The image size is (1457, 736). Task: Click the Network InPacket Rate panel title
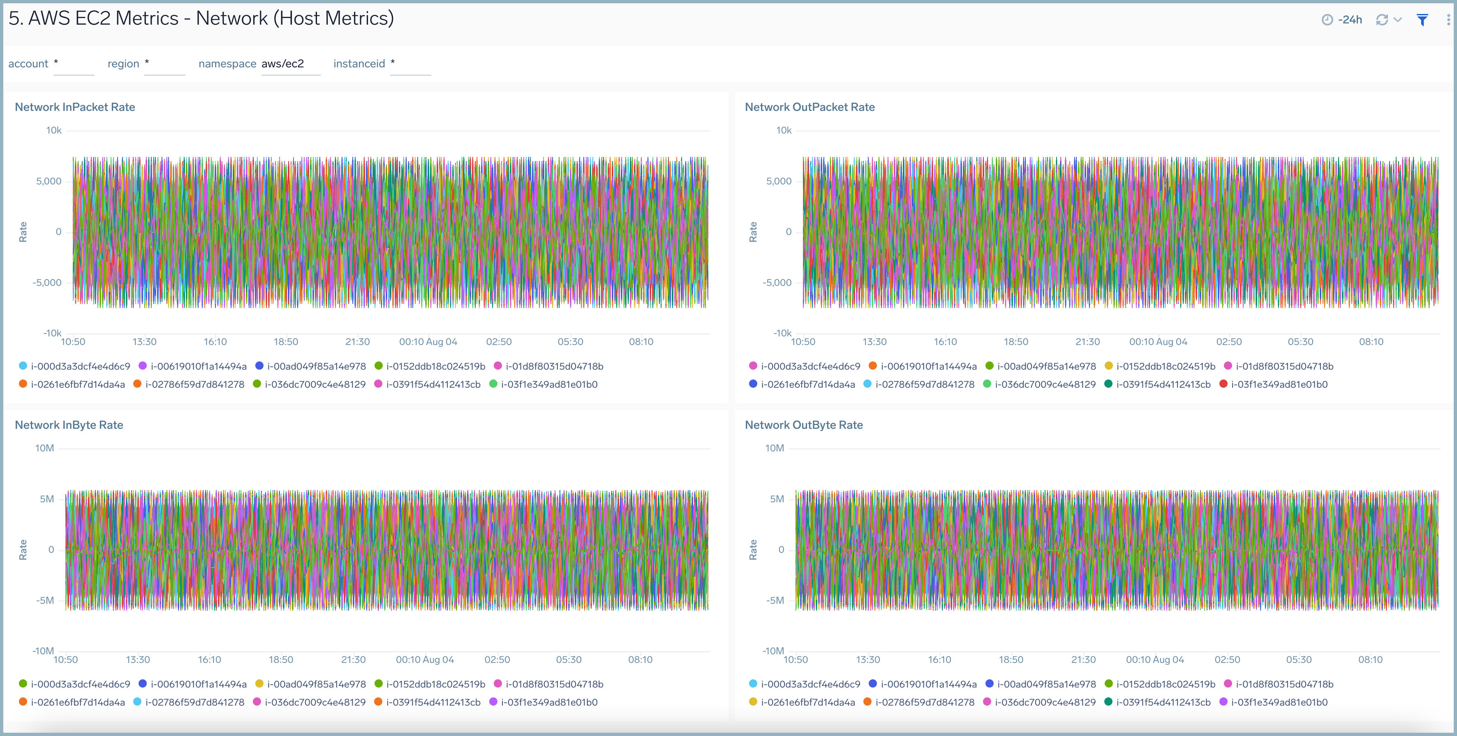tap(75, 107)
